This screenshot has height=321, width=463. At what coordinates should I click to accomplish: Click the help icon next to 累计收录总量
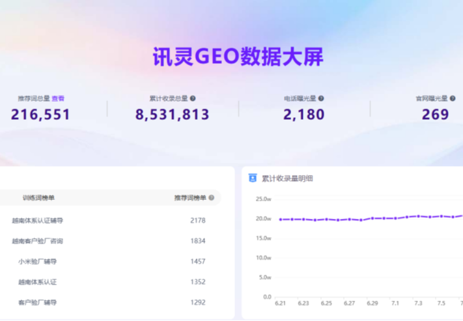pos(193,98)
